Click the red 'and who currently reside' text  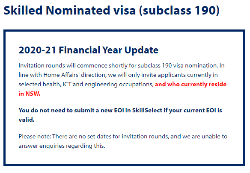(190, 84)
